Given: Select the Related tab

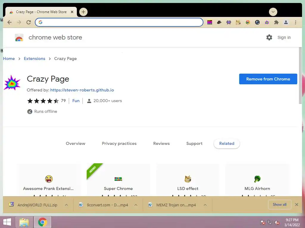Looking at the screenshot, I should (x=227, y=144).
